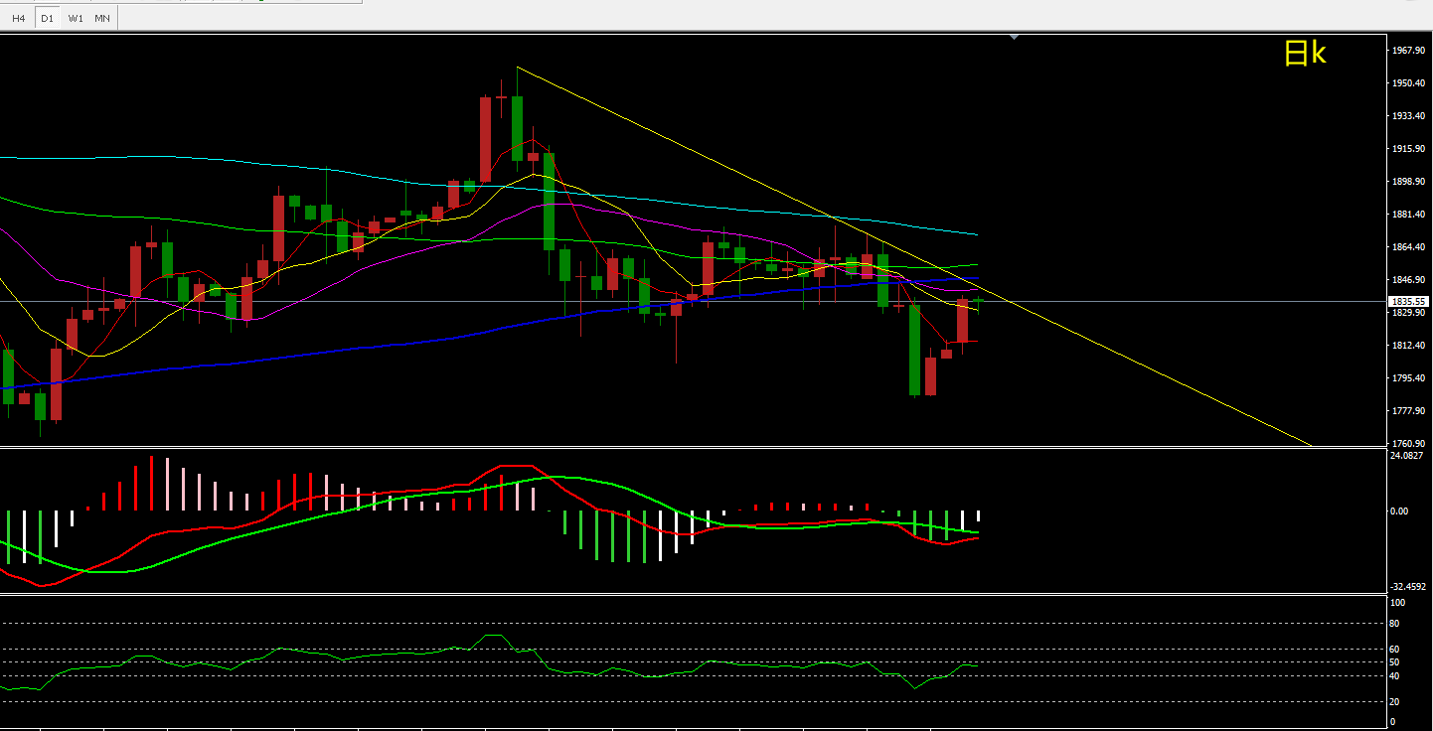Click the 1846.90 price scale label
Screen dimensions: 1433x731
click(x=1410, y=280)
